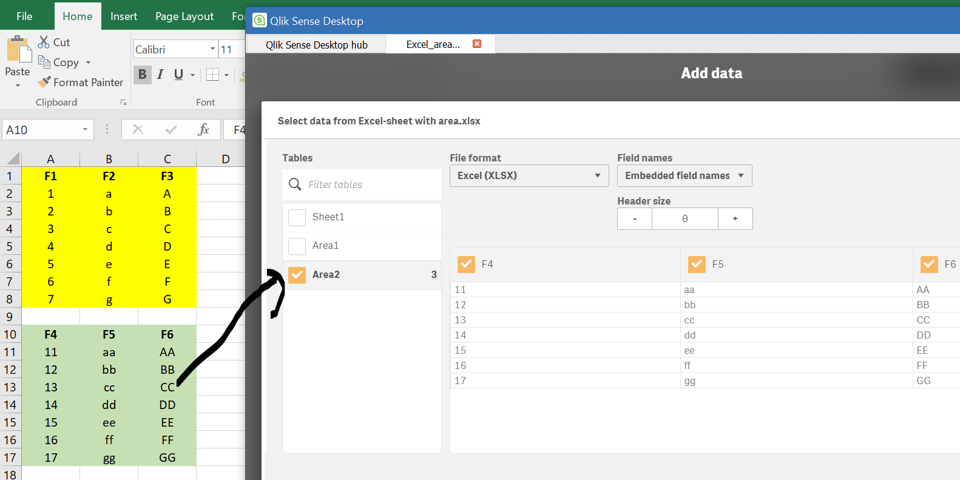Viewport: 960px width, 480px height.
Task: Switch to the Qlik Sense Desktop hub tab
Action: [316, 44]
